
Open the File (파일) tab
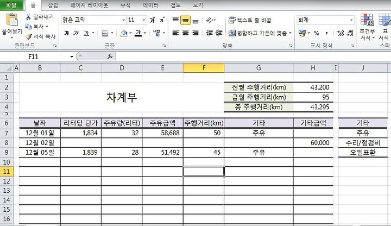coord(11,5)
